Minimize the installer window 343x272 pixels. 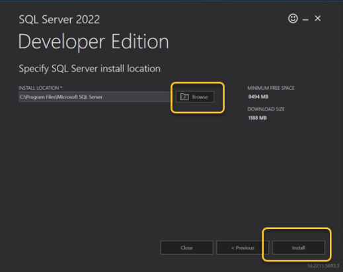(x=305, y=20)
